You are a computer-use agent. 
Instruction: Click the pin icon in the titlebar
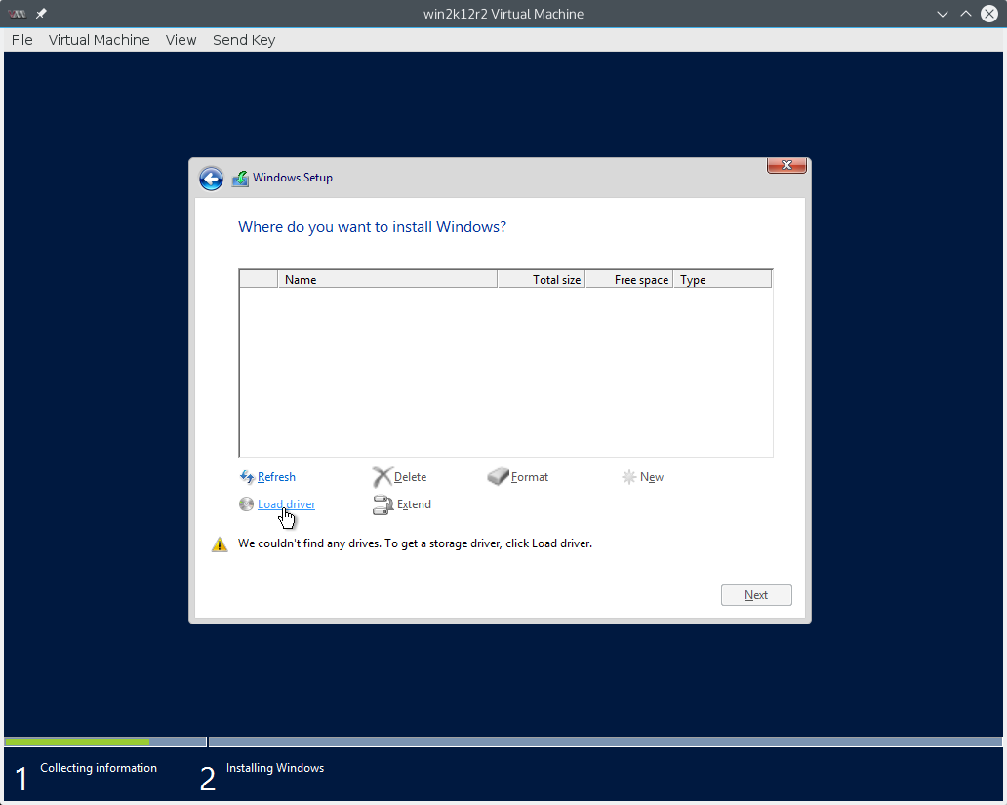click(x=40, y=14)
